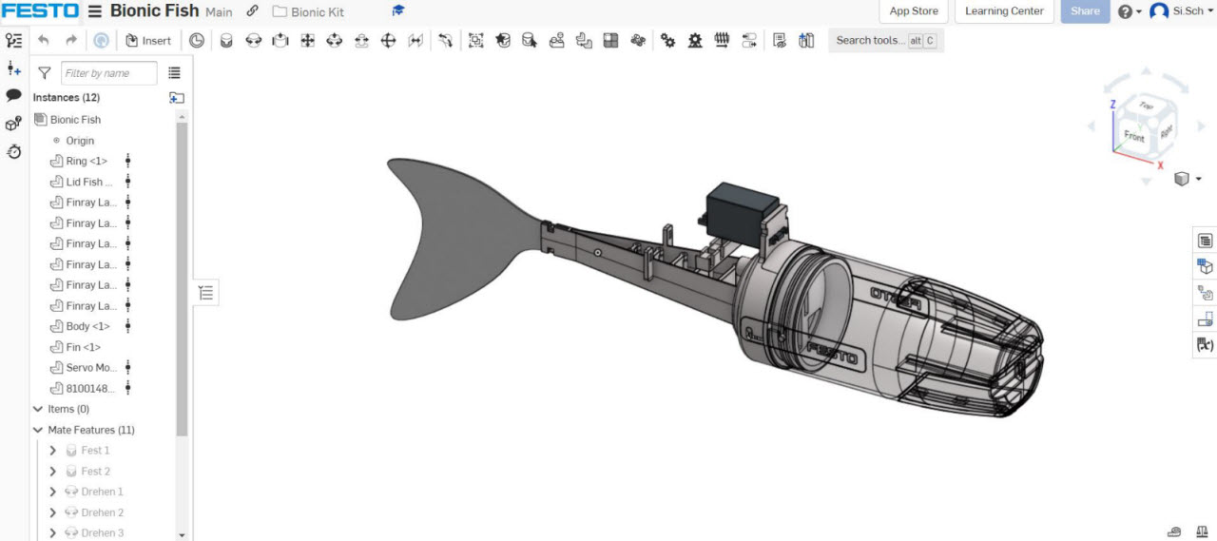1217x541 pixels.
Task: Click the mate indicator beside Servo Mo...
Action: tap(128, 367)
